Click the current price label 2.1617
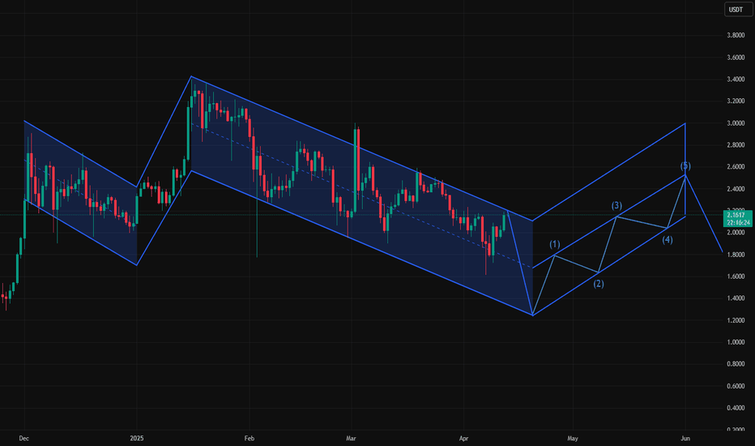 (x=737, y=215)
